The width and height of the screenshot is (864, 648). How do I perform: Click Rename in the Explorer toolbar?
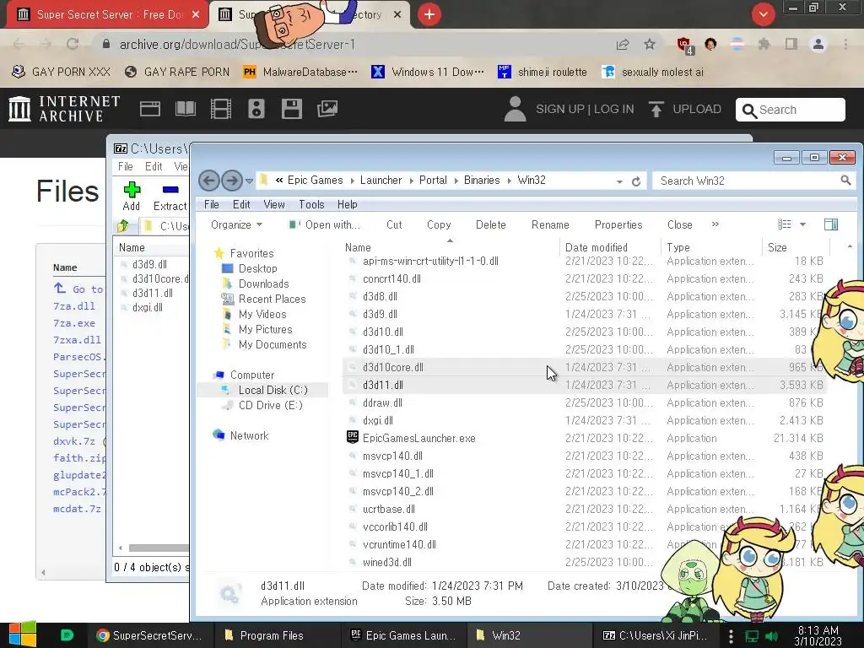click(x=550, y=224)
